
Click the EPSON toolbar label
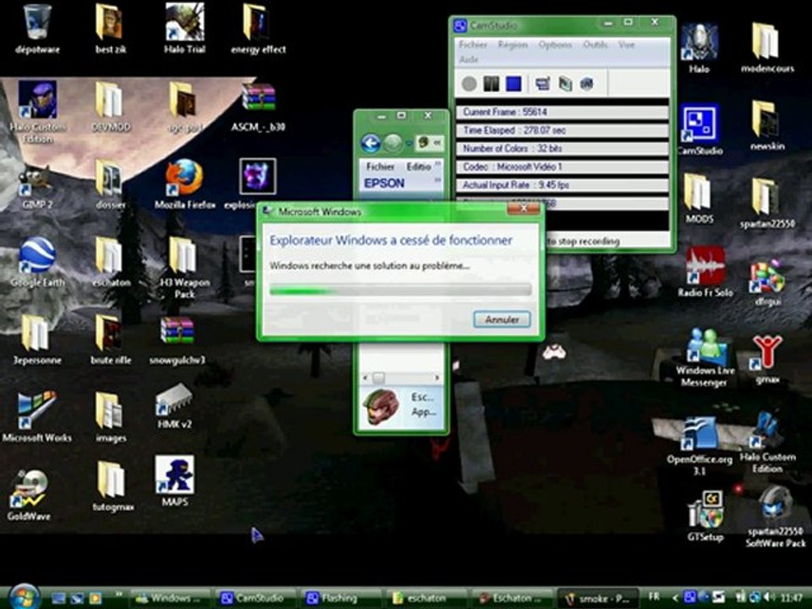point(384,184)
